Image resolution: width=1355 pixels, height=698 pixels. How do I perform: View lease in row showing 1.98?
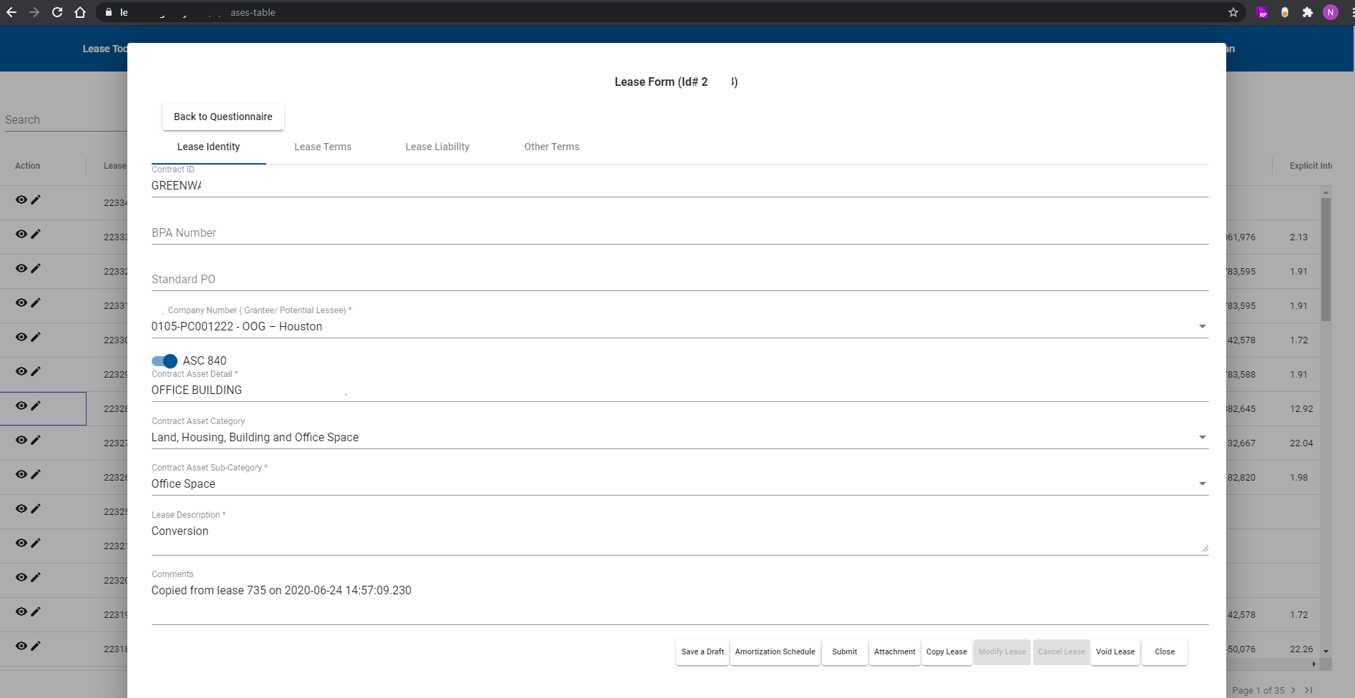[x=21, y=474]
